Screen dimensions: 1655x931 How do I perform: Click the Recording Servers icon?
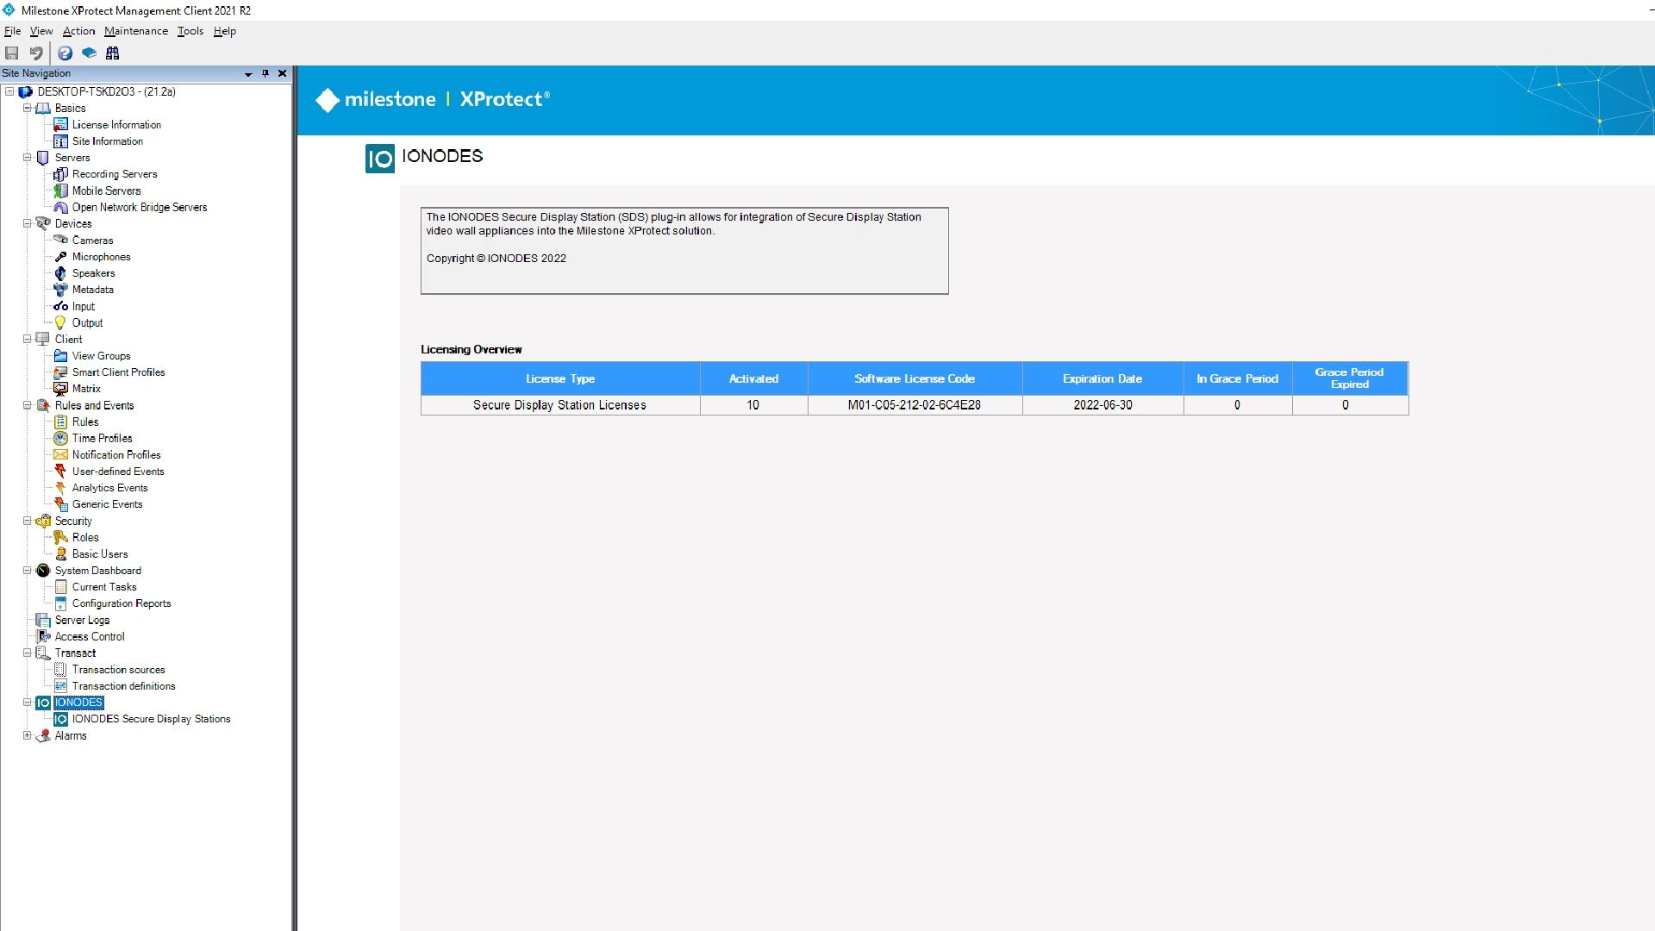(x=60, y=174)
